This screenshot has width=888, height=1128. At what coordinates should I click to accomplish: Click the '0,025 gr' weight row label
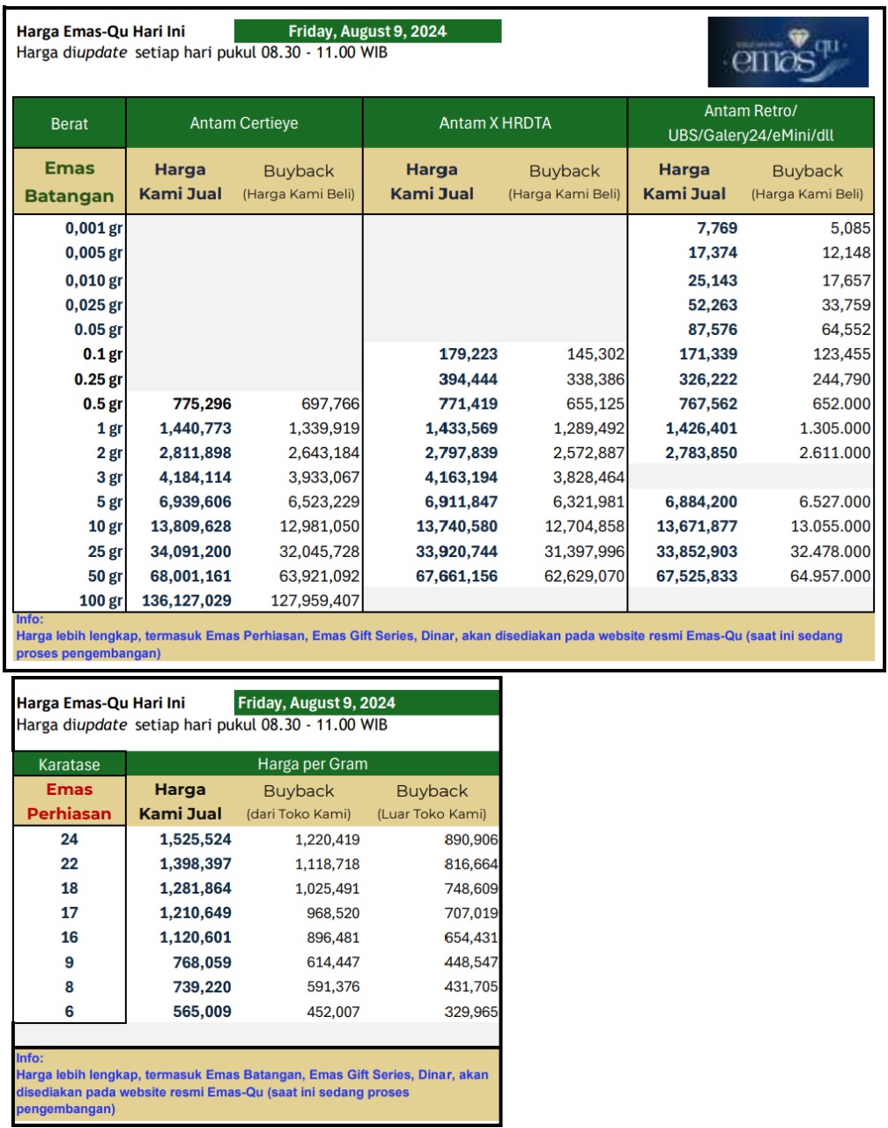pos(93,305)
